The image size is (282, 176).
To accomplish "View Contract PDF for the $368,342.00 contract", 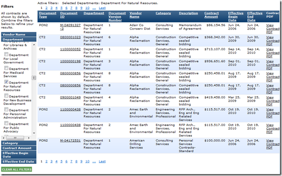I will [x=273, y=41].
